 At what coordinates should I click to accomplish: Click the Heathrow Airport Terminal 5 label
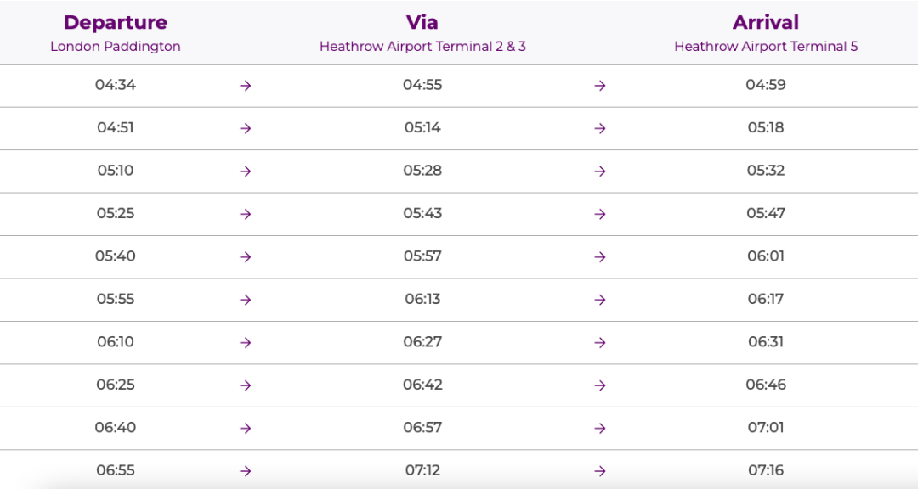(766, 46)
